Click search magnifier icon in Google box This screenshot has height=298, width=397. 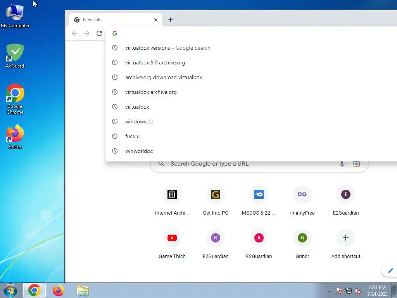tap(161, 164)
